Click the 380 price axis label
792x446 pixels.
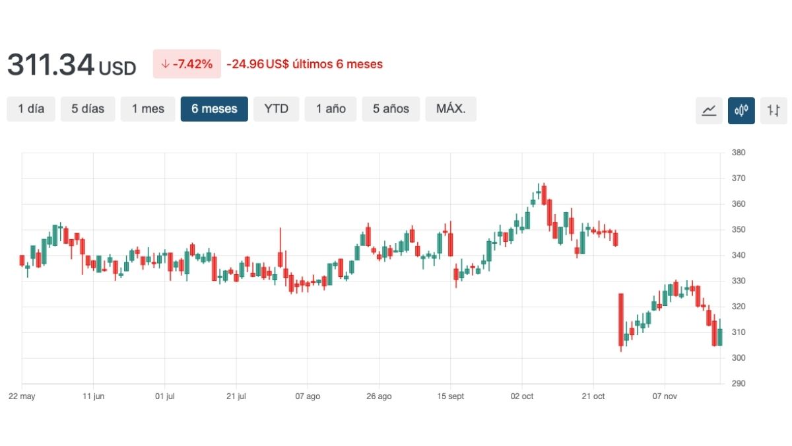coord(739,153)
